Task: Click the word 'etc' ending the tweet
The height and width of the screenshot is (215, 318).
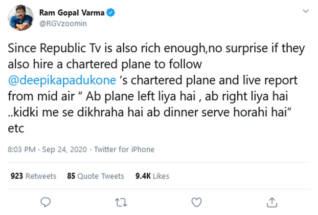Action: [x=18, y=126]
